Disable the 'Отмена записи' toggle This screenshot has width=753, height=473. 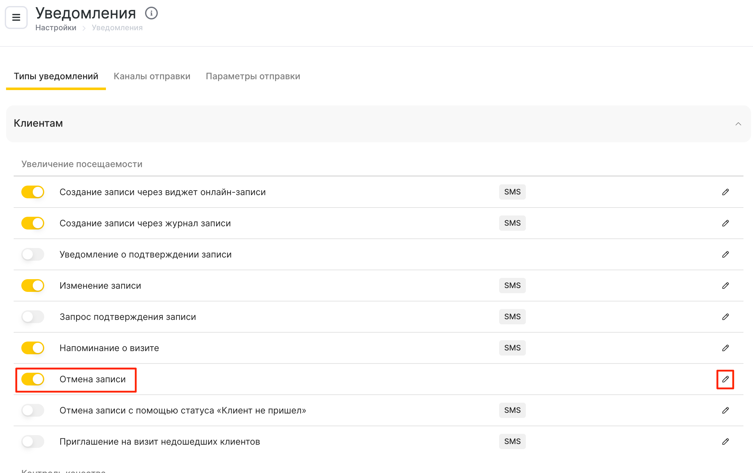point(33,379)
